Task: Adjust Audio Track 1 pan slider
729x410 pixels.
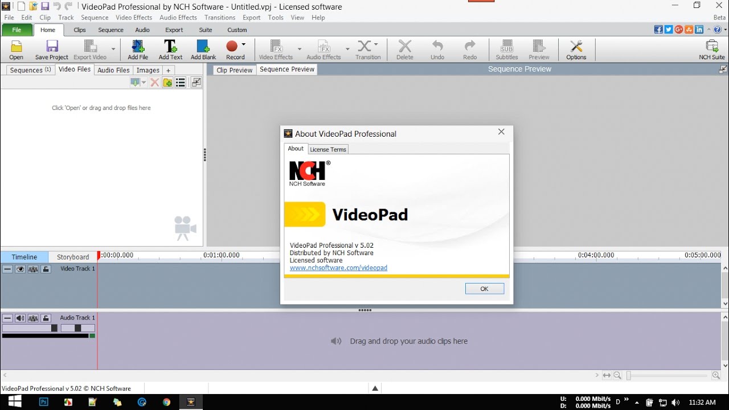Action: click(x=78, y=328)
